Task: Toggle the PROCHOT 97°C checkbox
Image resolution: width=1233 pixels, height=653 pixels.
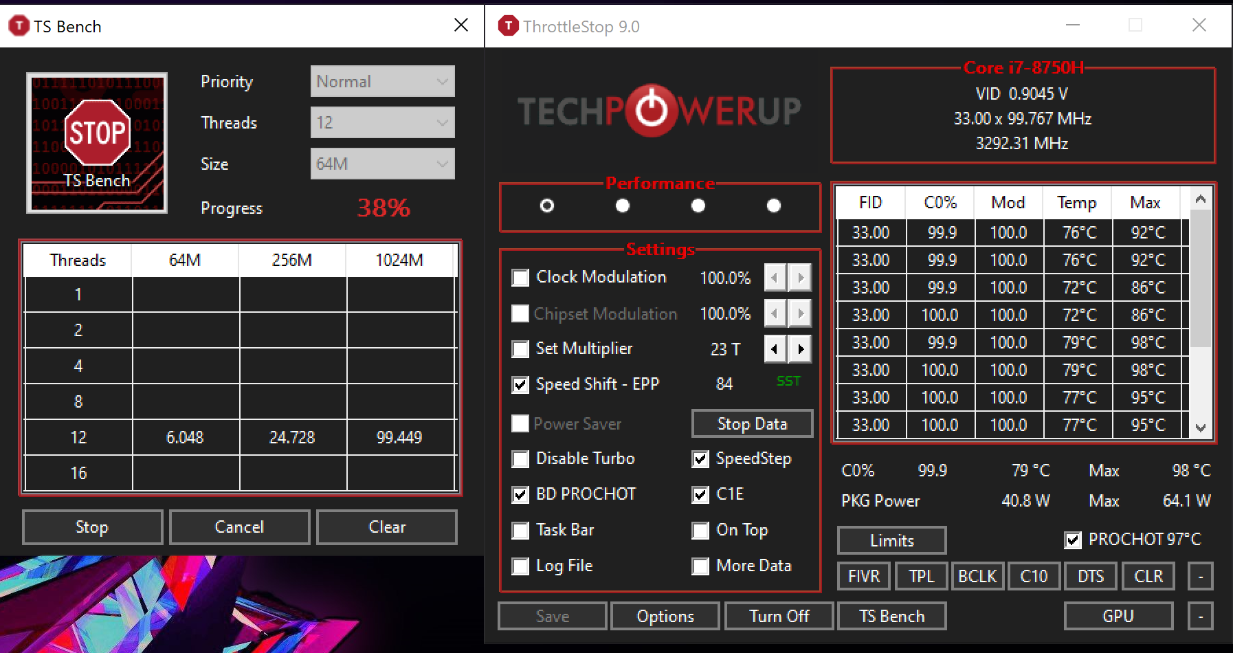Action: pyautogui.click(x=1073, y=540)
